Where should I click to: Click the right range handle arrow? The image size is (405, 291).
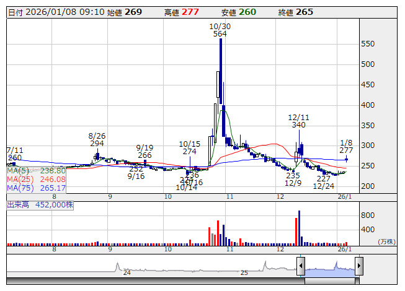tap(358, 267)
